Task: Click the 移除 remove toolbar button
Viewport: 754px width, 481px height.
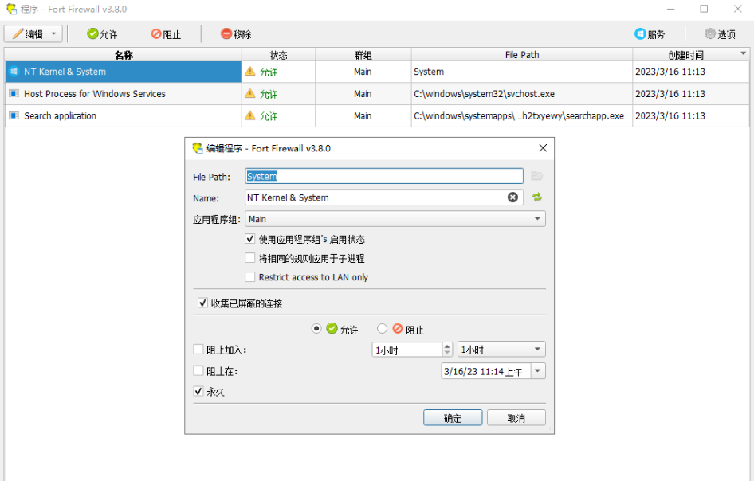Action: coord(236,34)
